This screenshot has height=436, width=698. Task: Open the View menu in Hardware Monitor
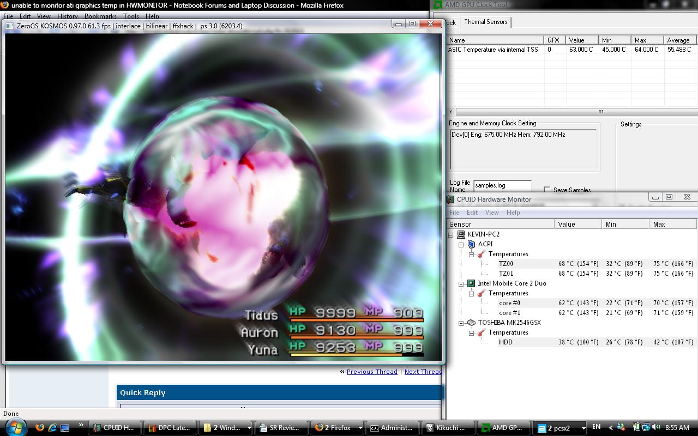pyautogui.click(x=492, y=213)
